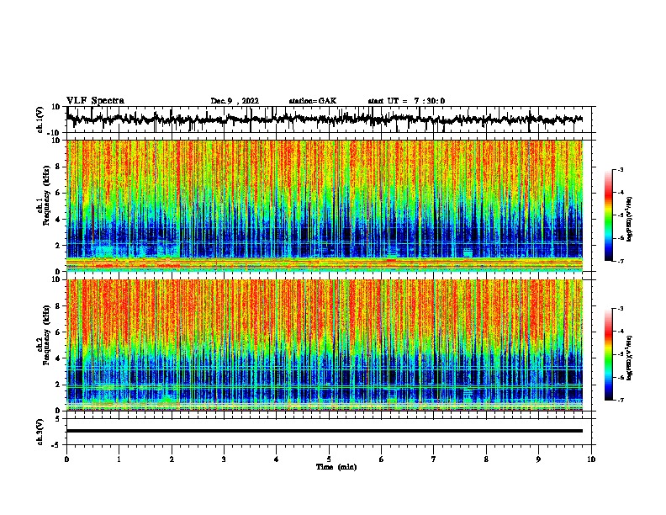Click the "-10" tick on ch.1 voltage axis
The image size is (666, 515).
(55, 133)
